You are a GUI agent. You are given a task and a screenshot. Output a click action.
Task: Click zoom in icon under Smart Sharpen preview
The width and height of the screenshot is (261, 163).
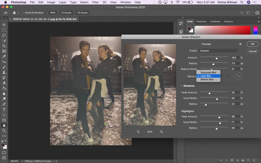(x=162, y=132)
